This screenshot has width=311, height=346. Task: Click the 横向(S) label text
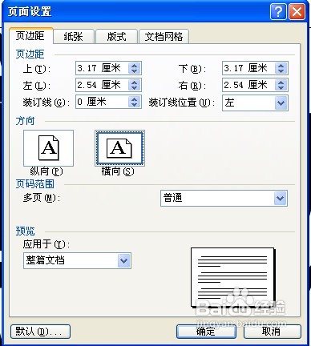118,171
